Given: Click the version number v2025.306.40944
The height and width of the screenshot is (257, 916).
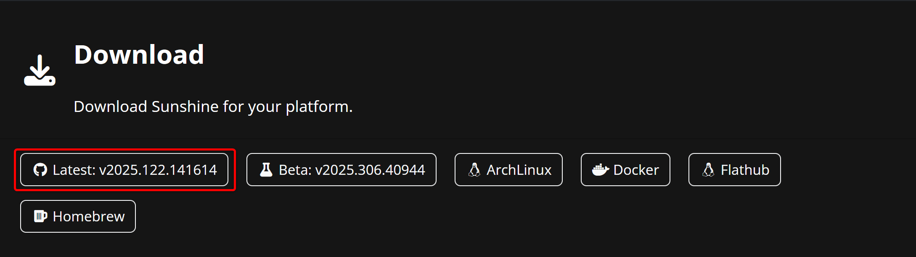Looking at the screenshot, I should point(370,170).
